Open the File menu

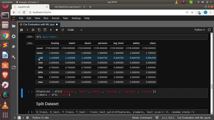click(x=21, y=18)
